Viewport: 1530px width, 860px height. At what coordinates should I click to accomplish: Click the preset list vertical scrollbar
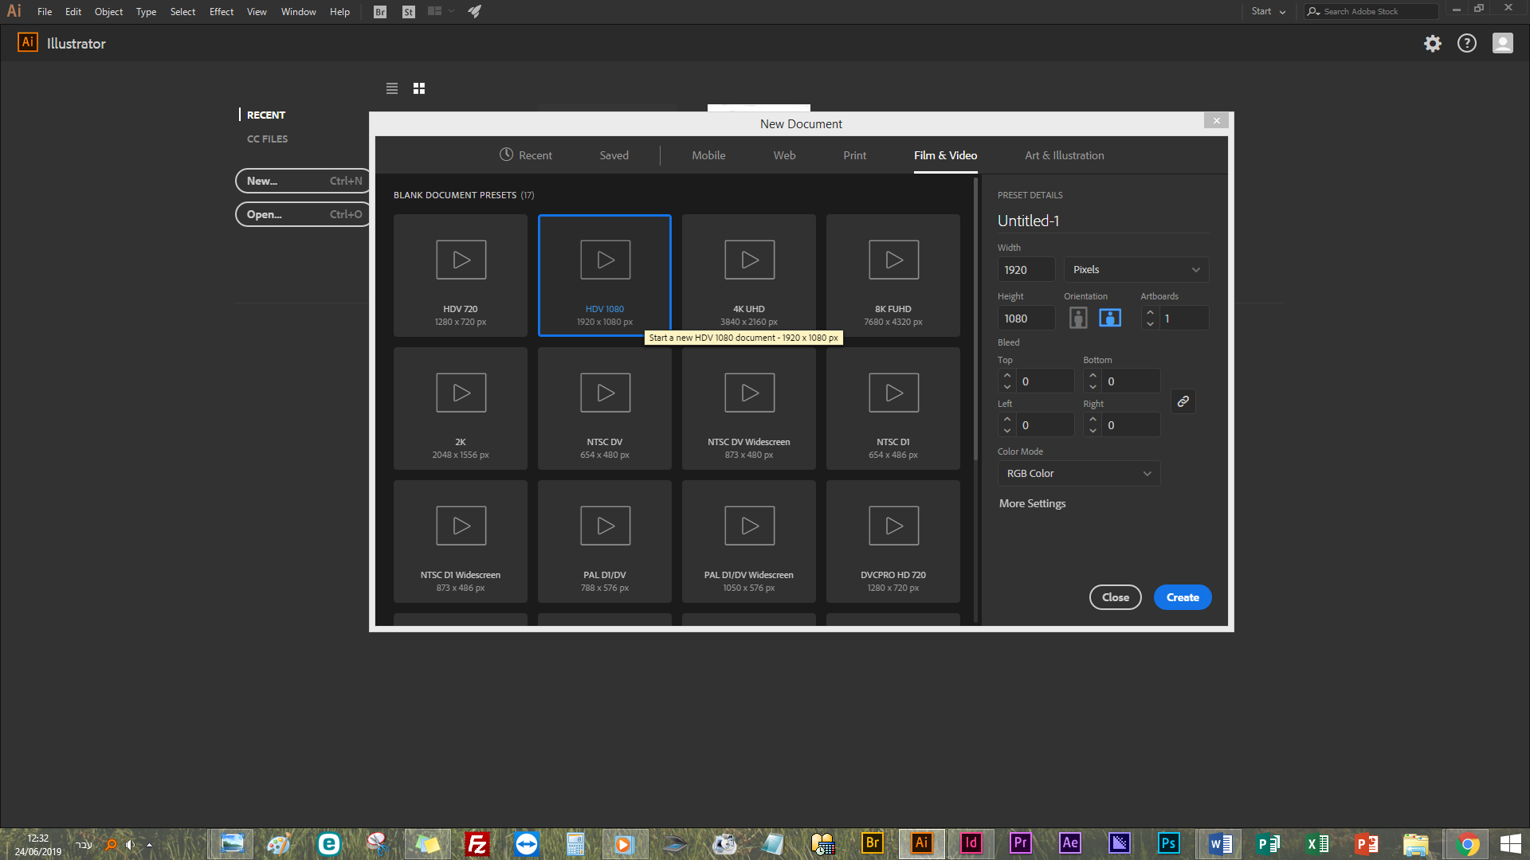coord(975,319)
